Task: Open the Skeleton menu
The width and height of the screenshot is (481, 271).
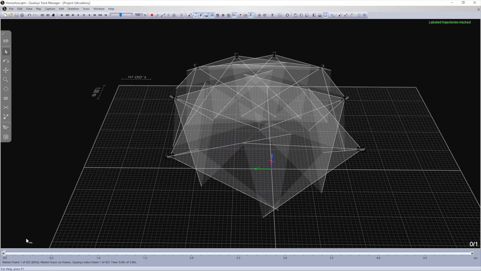Action: 73,9
